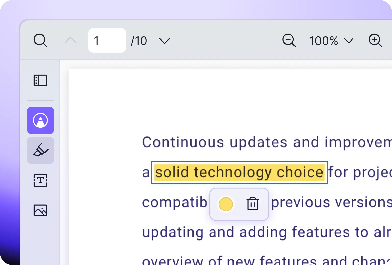The height and width of the screenshot is (265, 392).
Task: Go to previous page arrow
Action: [x=70, y=41]
